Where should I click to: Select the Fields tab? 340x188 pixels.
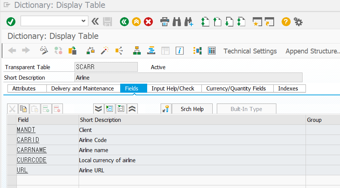point(134,89)
